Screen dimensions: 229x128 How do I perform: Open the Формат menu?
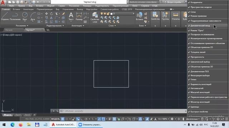click(51, 6)
